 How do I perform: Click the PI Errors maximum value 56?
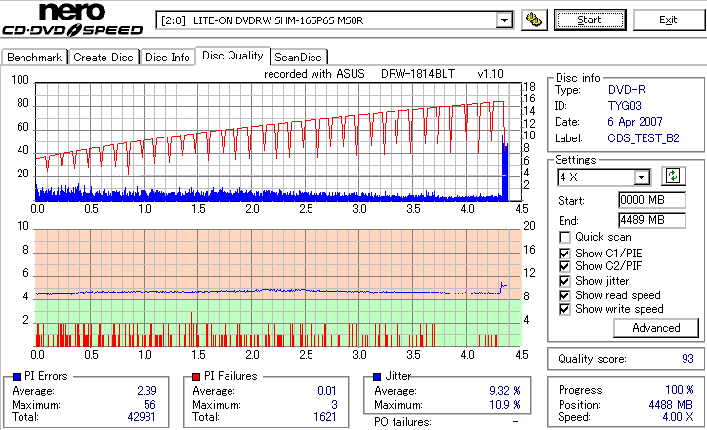149,405
